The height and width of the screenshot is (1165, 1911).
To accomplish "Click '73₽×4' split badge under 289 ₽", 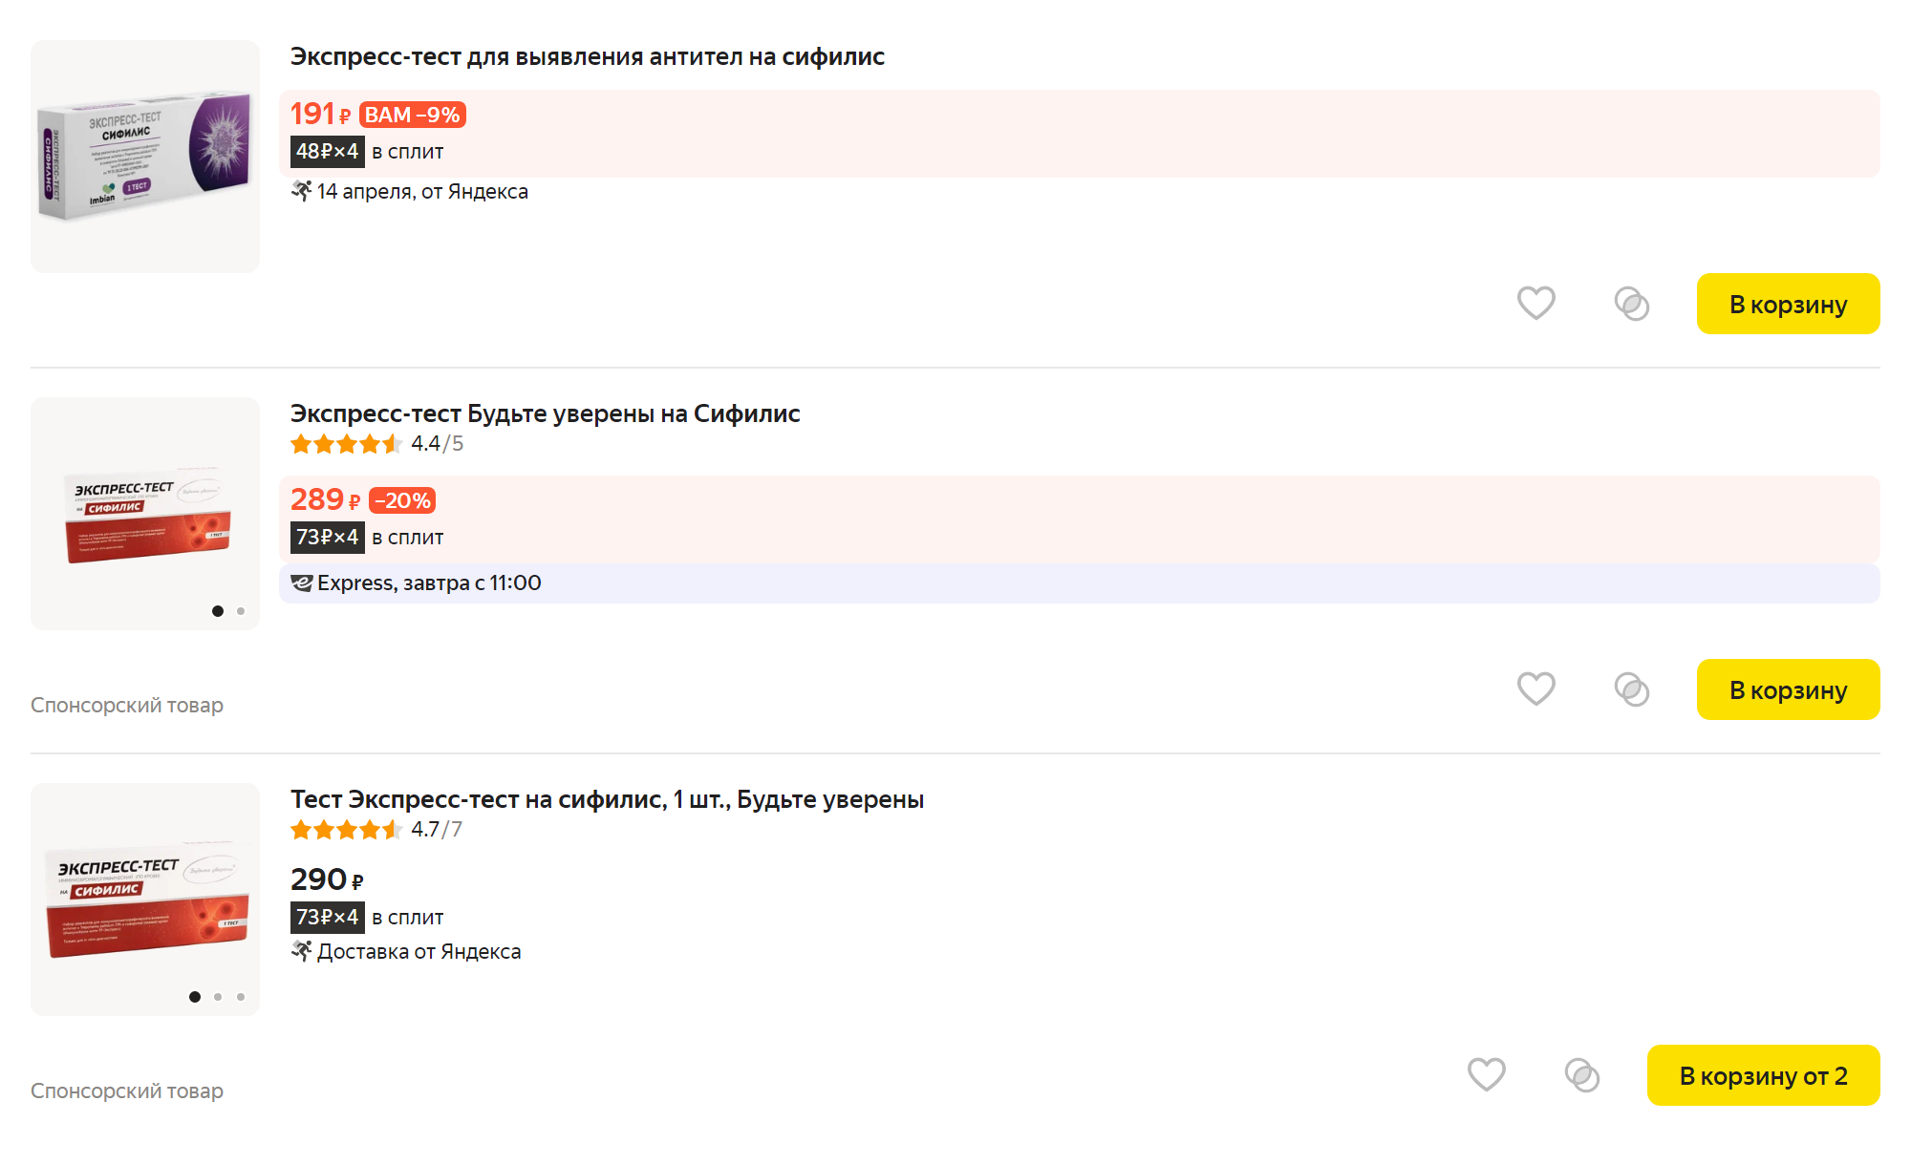I will [x=328, y=538].
